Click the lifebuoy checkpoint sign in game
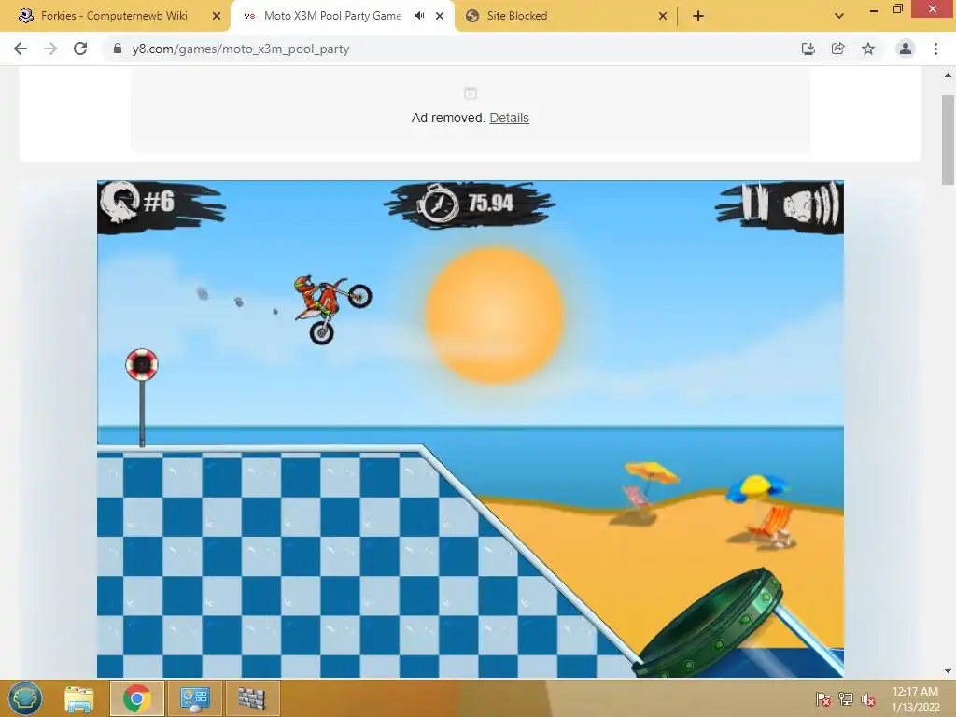 click(142, 365)
